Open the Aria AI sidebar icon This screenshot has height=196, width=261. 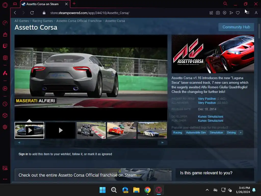coord(5,73)
